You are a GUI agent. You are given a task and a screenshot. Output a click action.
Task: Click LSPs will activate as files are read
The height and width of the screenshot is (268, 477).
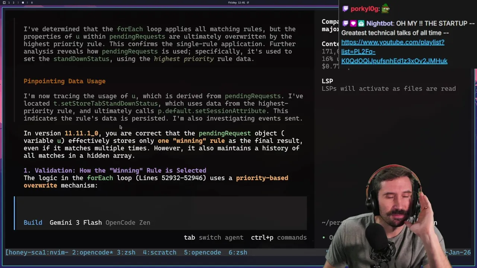[389, 89]
